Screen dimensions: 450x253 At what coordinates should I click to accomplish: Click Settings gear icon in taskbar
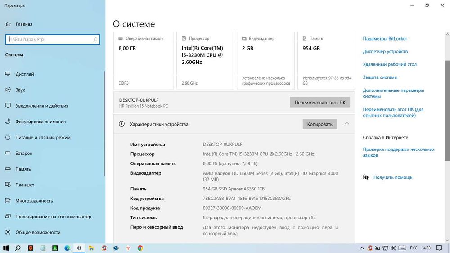tap(79, 248)
